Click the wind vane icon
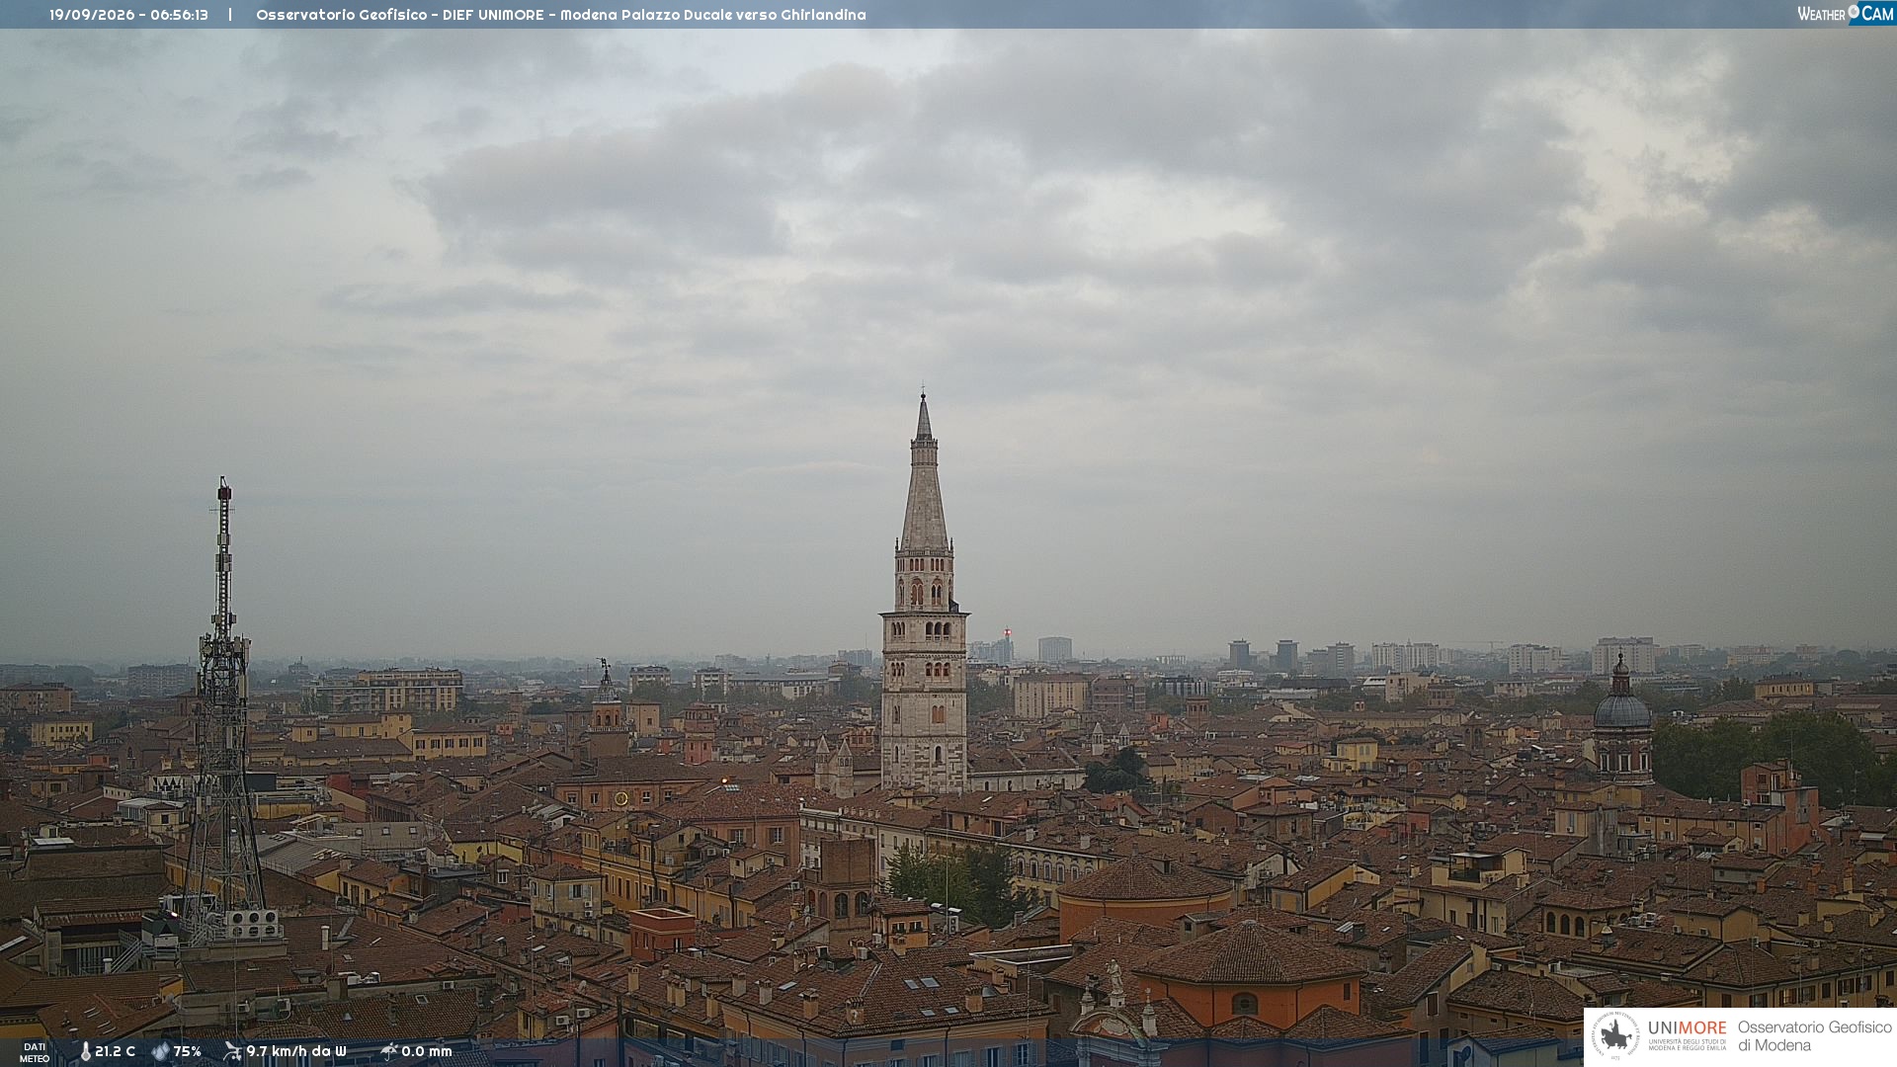Screen dimensions: 1897x1067 [x=232, y=1051]
